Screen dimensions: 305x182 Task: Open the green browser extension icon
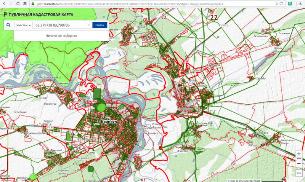tap(290, 4)
